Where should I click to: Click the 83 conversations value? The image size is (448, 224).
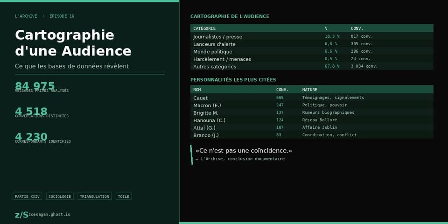pos(279,134)
